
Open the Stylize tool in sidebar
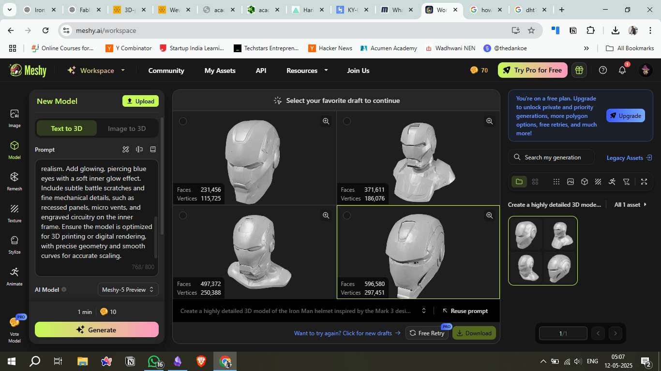(15, 245)
